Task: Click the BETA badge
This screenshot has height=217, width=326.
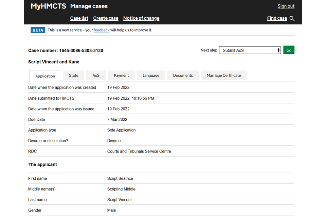Action: pos(38,30)
